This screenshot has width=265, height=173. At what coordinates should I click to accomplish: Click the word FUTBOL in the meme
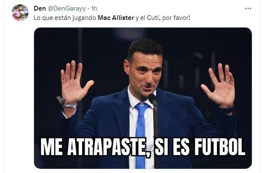coord(220,147)
